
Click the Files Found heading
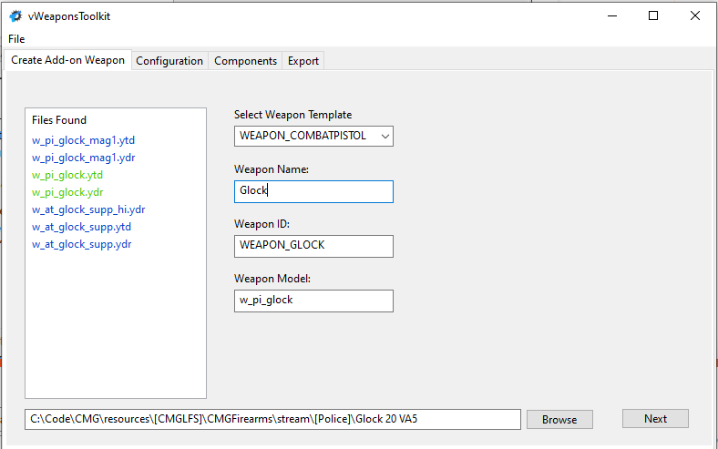pos(59,120)
